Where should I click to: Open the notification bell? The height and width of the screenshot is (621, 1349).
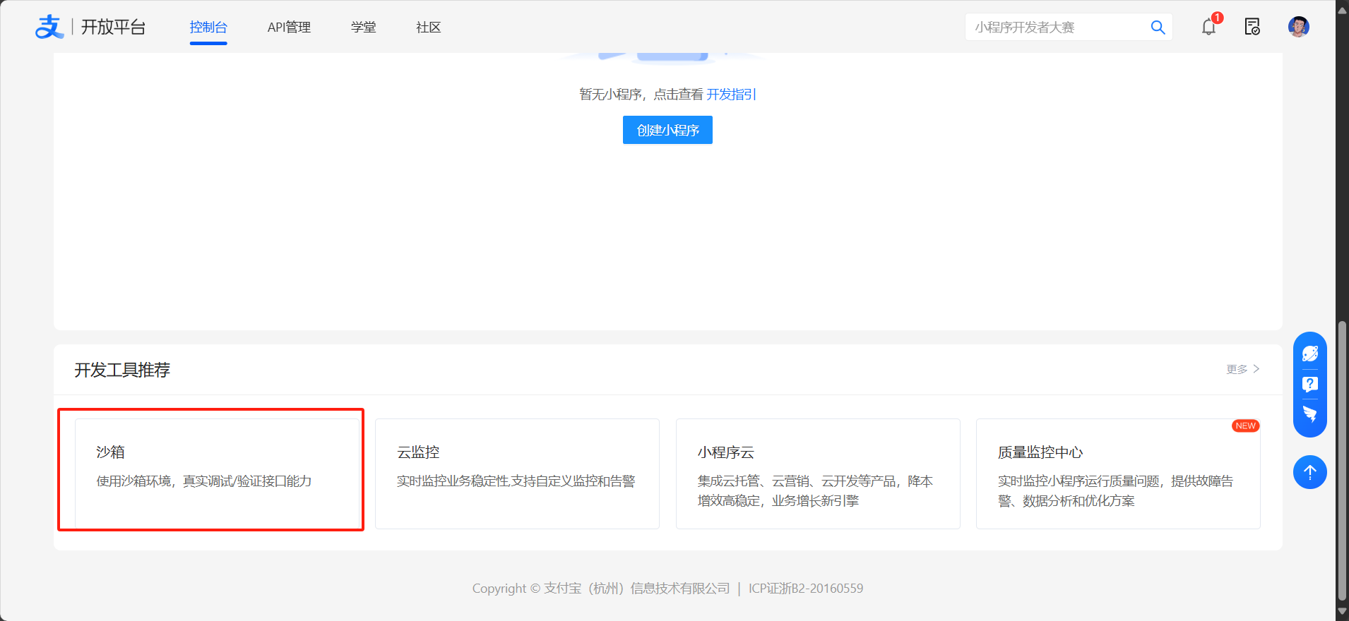tap(1208, 28)
